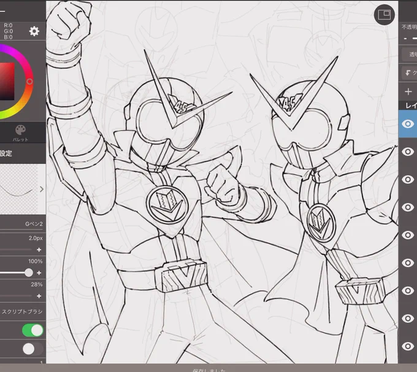Hide the second layer from the top
417x372 pixels.
pos(408,152)
